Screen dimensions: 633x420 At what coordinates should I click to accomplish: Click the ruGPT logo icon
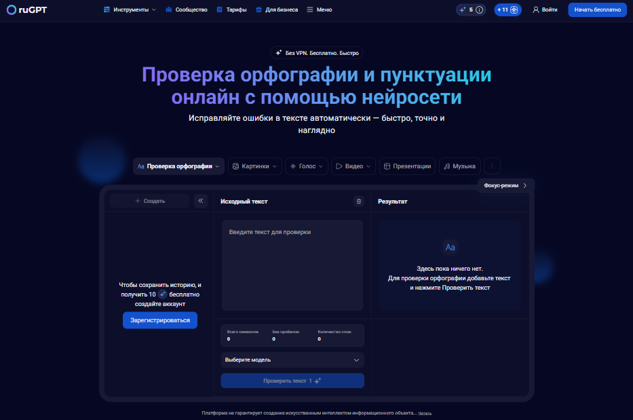point(11,9)
